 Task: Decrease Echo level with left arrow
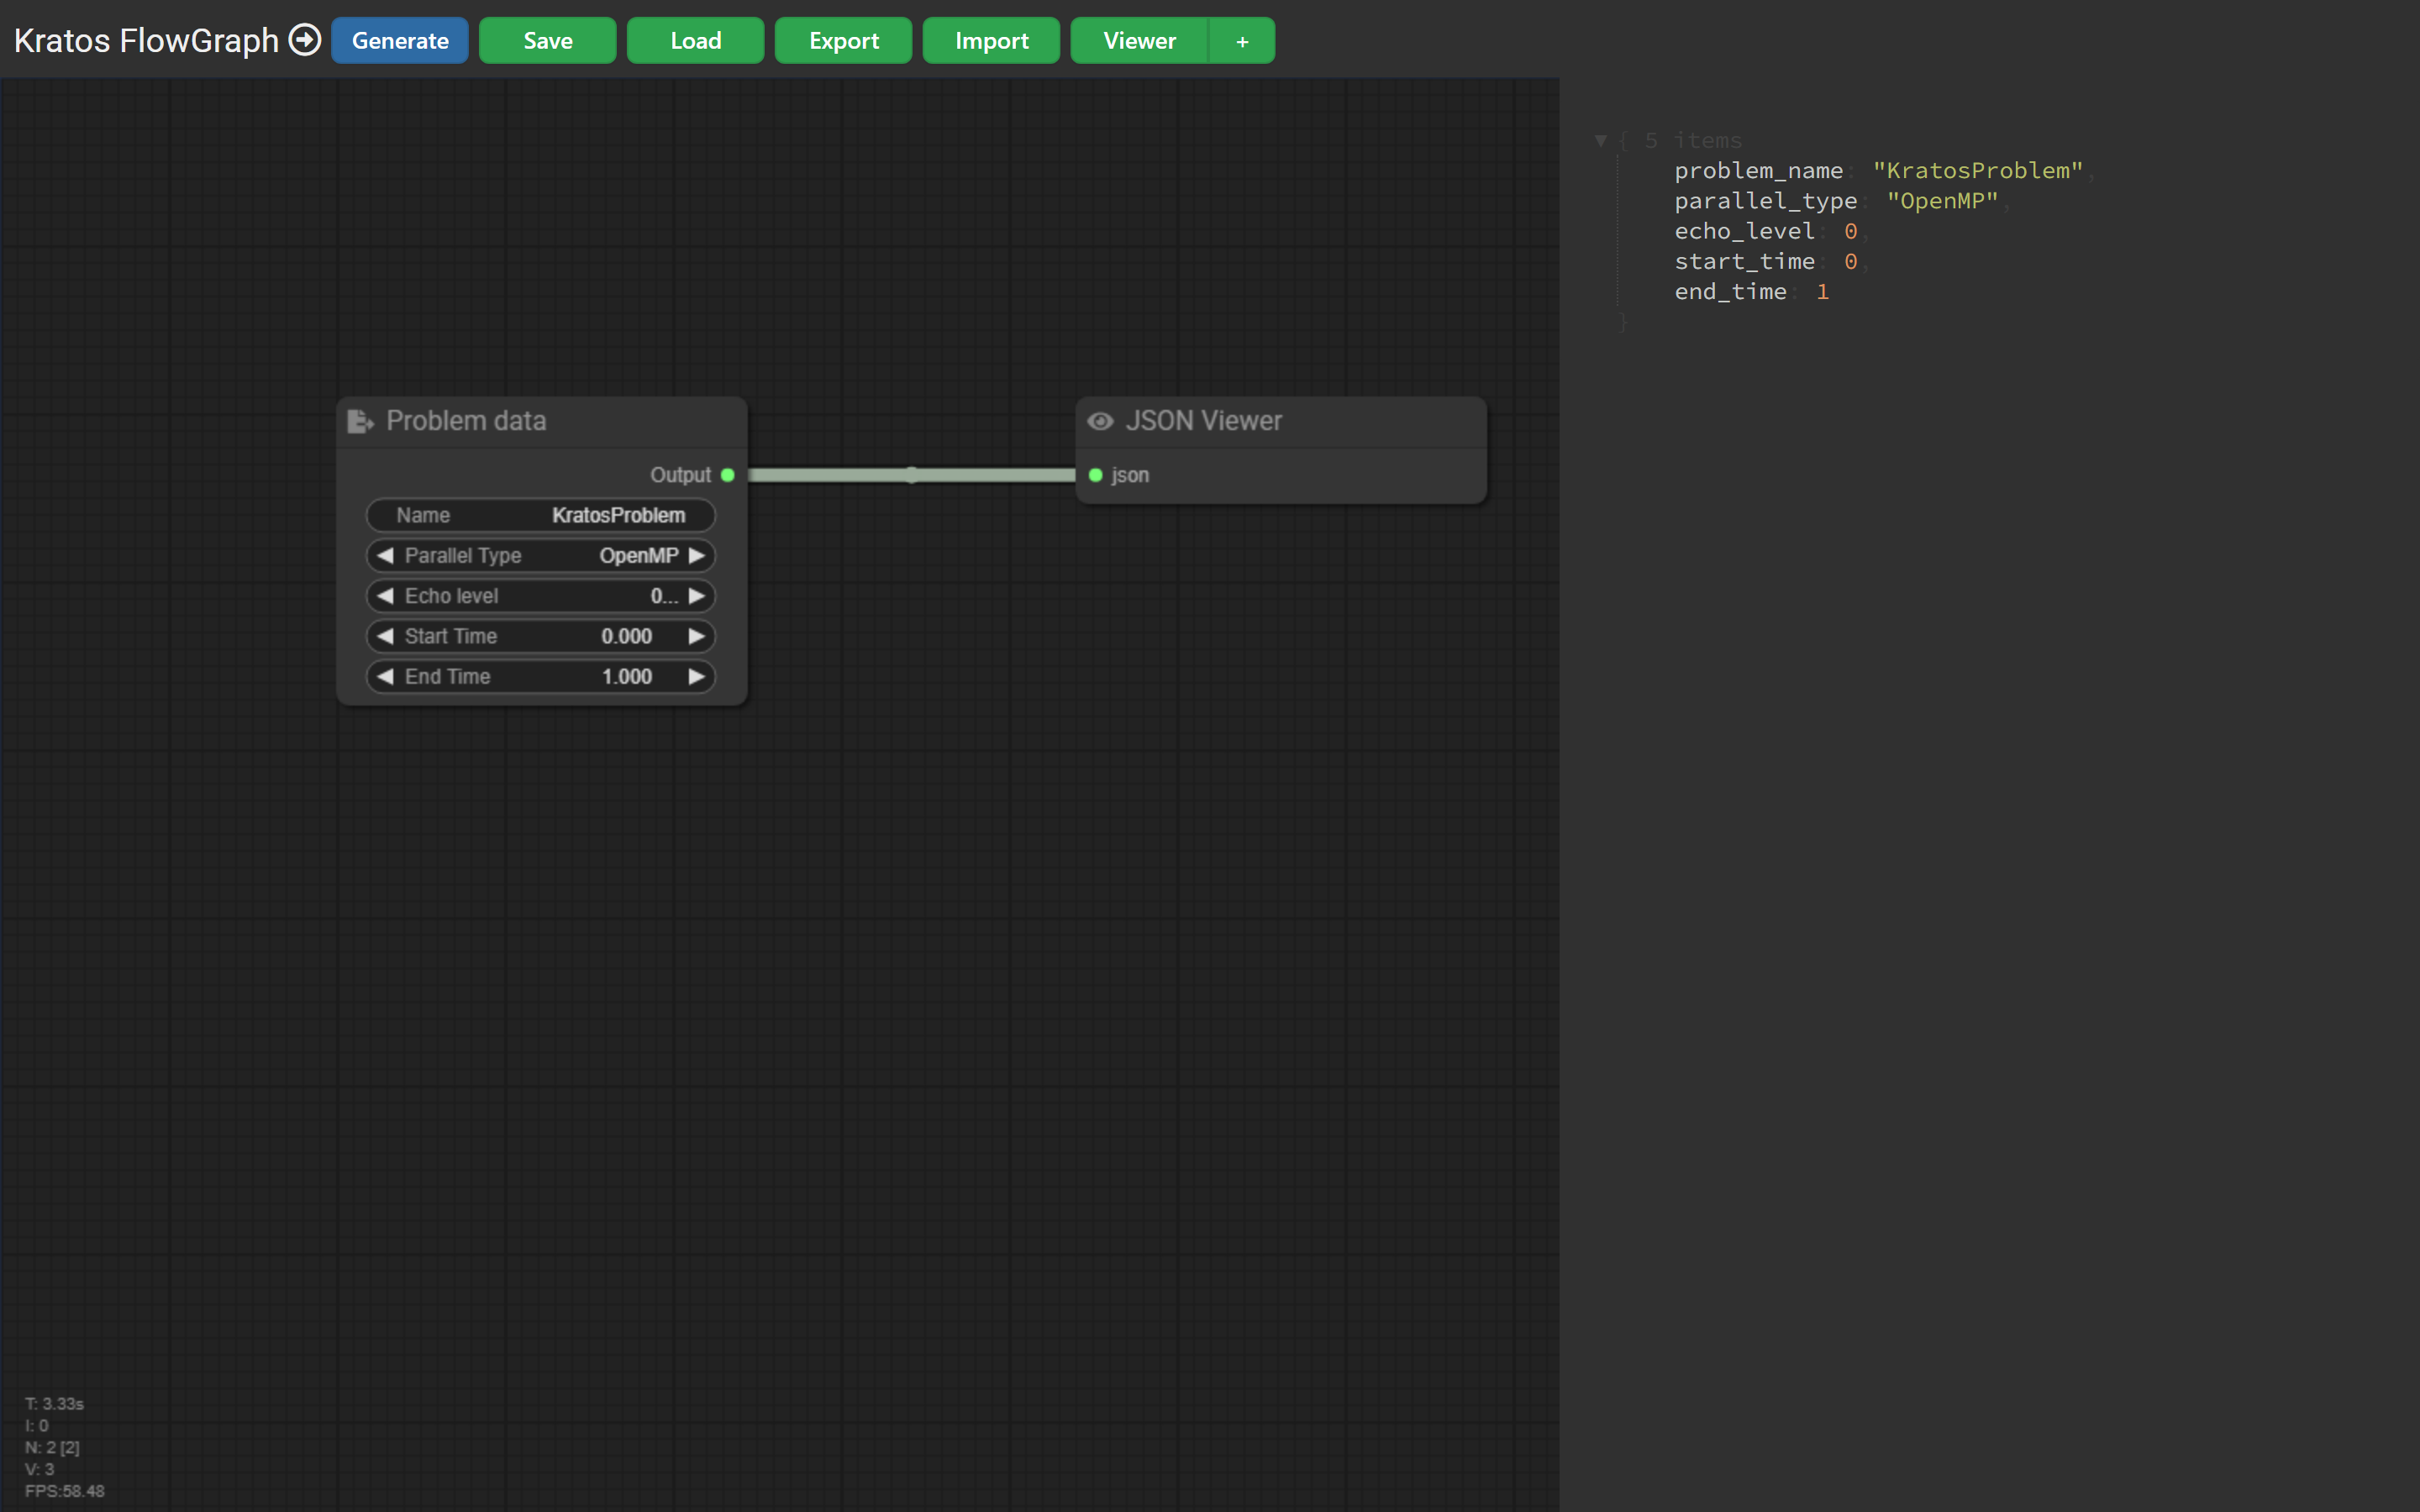(385, 596)
